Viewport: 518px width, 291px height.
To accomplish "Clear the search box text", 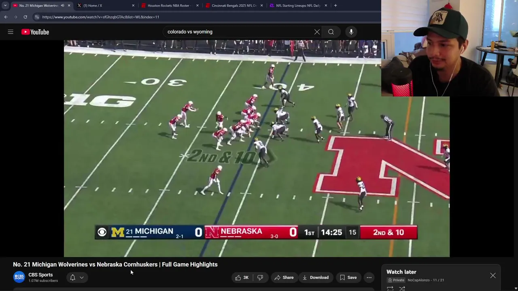I will tap(317, 32).
